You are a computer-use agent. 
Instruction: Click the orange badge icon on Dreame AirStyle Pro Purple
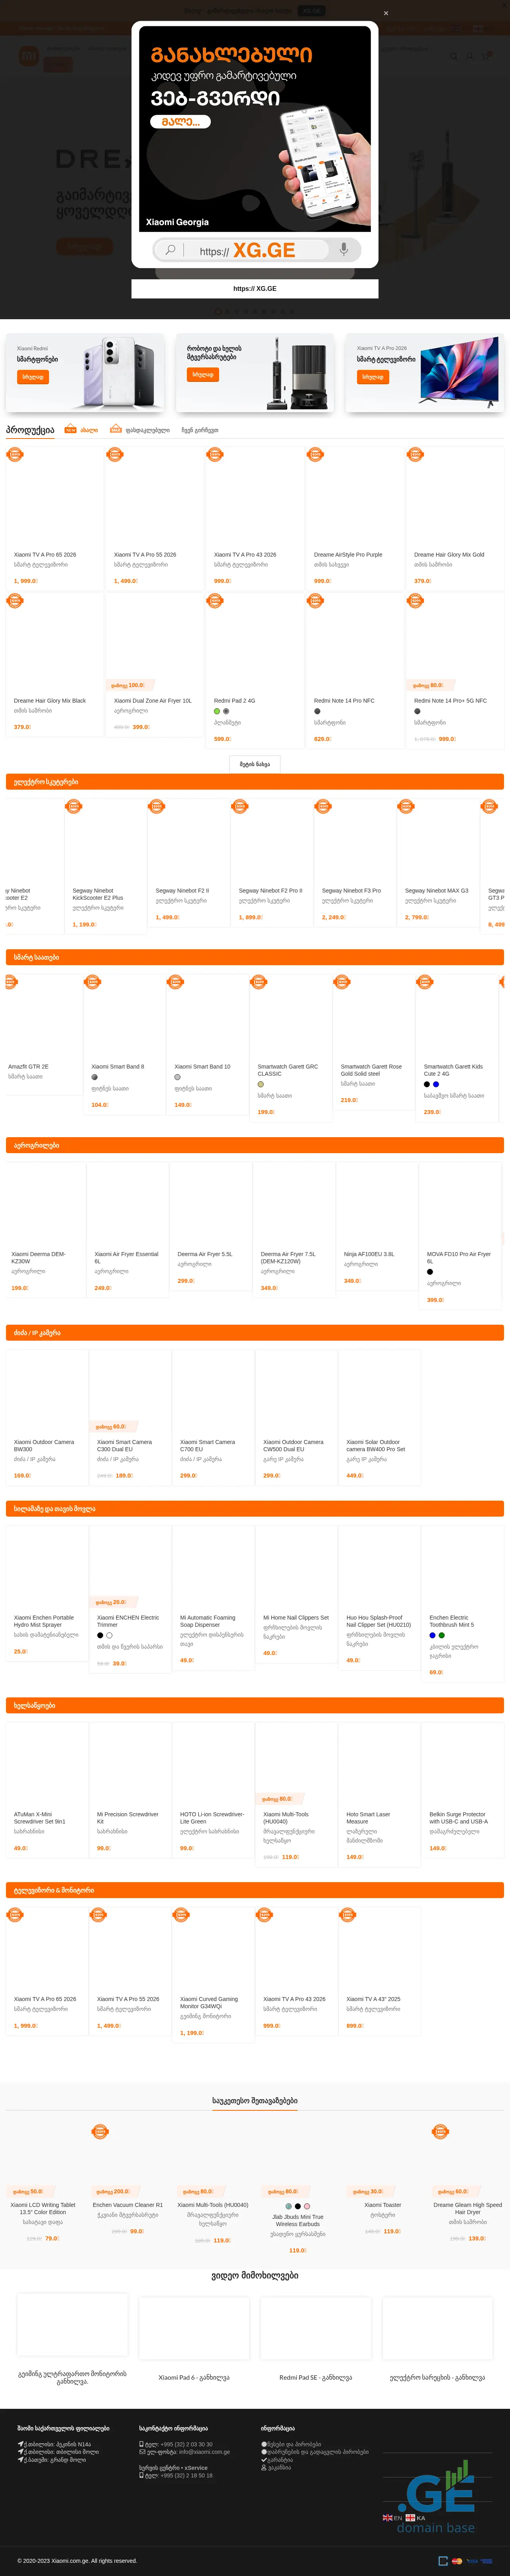pyautogui.click(x=316, y=454)
